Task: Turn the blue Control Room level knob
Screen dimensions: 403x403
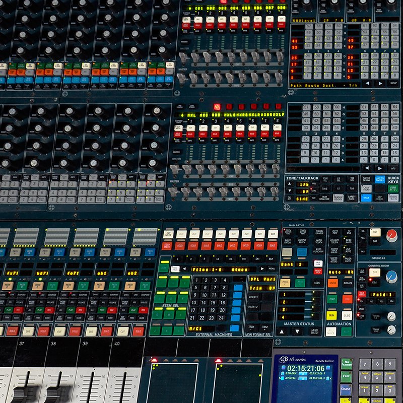Action: pos(391,276)
